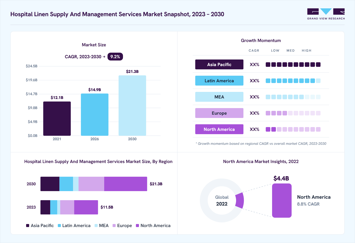Click the Latin America legend color swatch

point(59,226)
